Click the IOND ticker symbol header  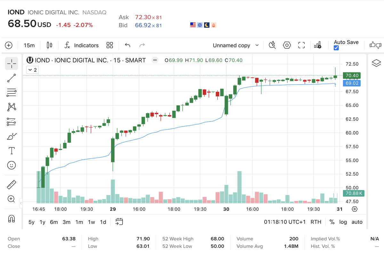(16, 12)
